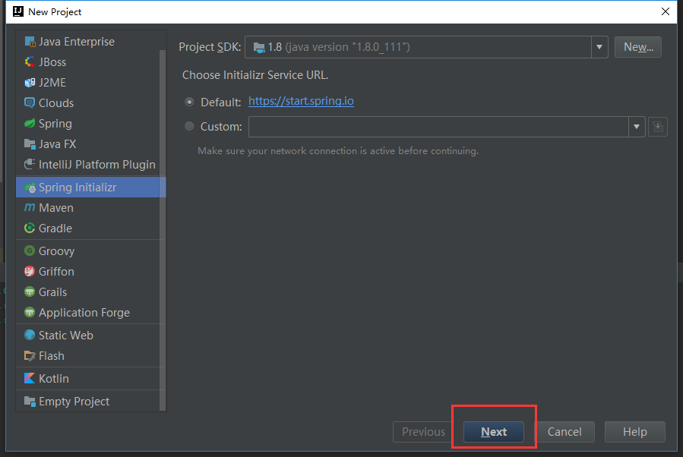Image resolution: width=683 pixels, height=457 pixels.
Task: Select Clouds project type
Action: click(87, 103)
